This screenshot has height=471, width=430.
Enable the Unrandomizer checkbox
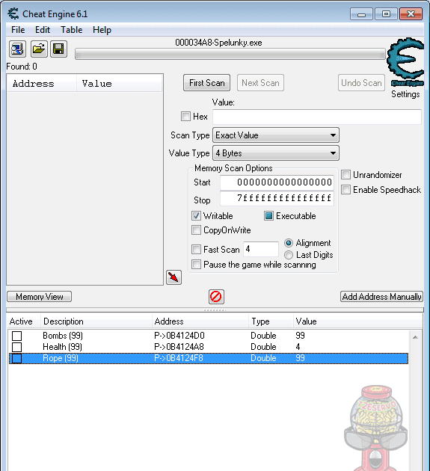(345, 174)
